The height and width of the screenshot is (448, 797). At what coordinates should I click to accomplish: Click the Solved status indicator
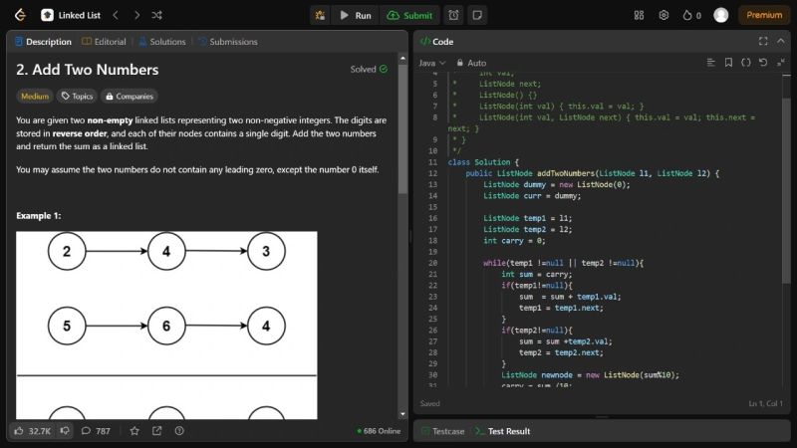369,69
